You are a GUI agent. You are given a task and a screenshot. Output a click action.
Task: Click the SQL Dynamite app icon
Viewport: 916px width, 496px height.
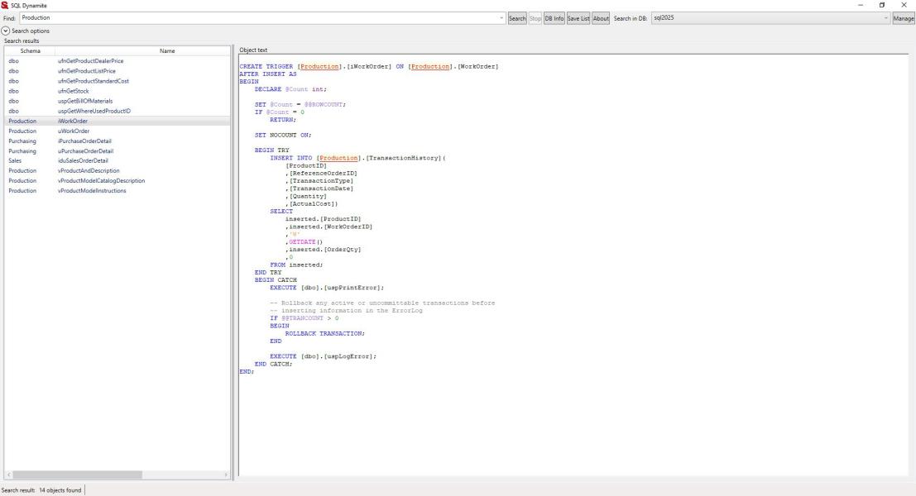(x=5, y=5)
